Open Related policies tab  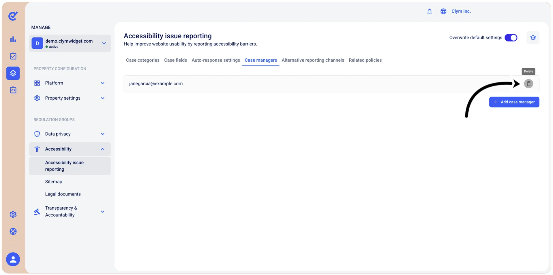point(365,60)
